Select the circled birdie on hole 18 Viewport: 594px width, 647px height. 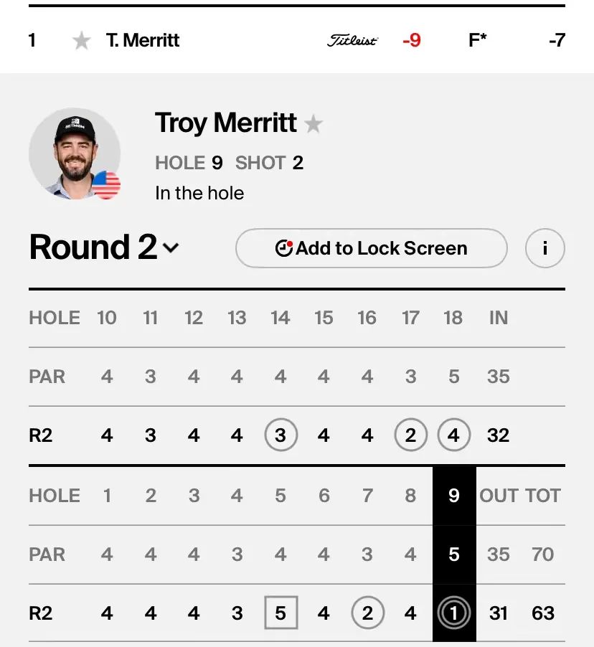pos(453,435)
